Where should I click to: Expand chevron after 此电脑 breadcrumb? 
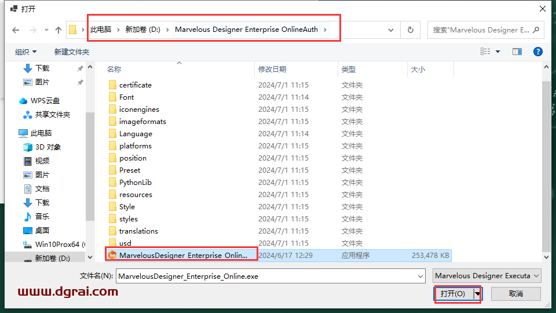click(x=118, y=30)
